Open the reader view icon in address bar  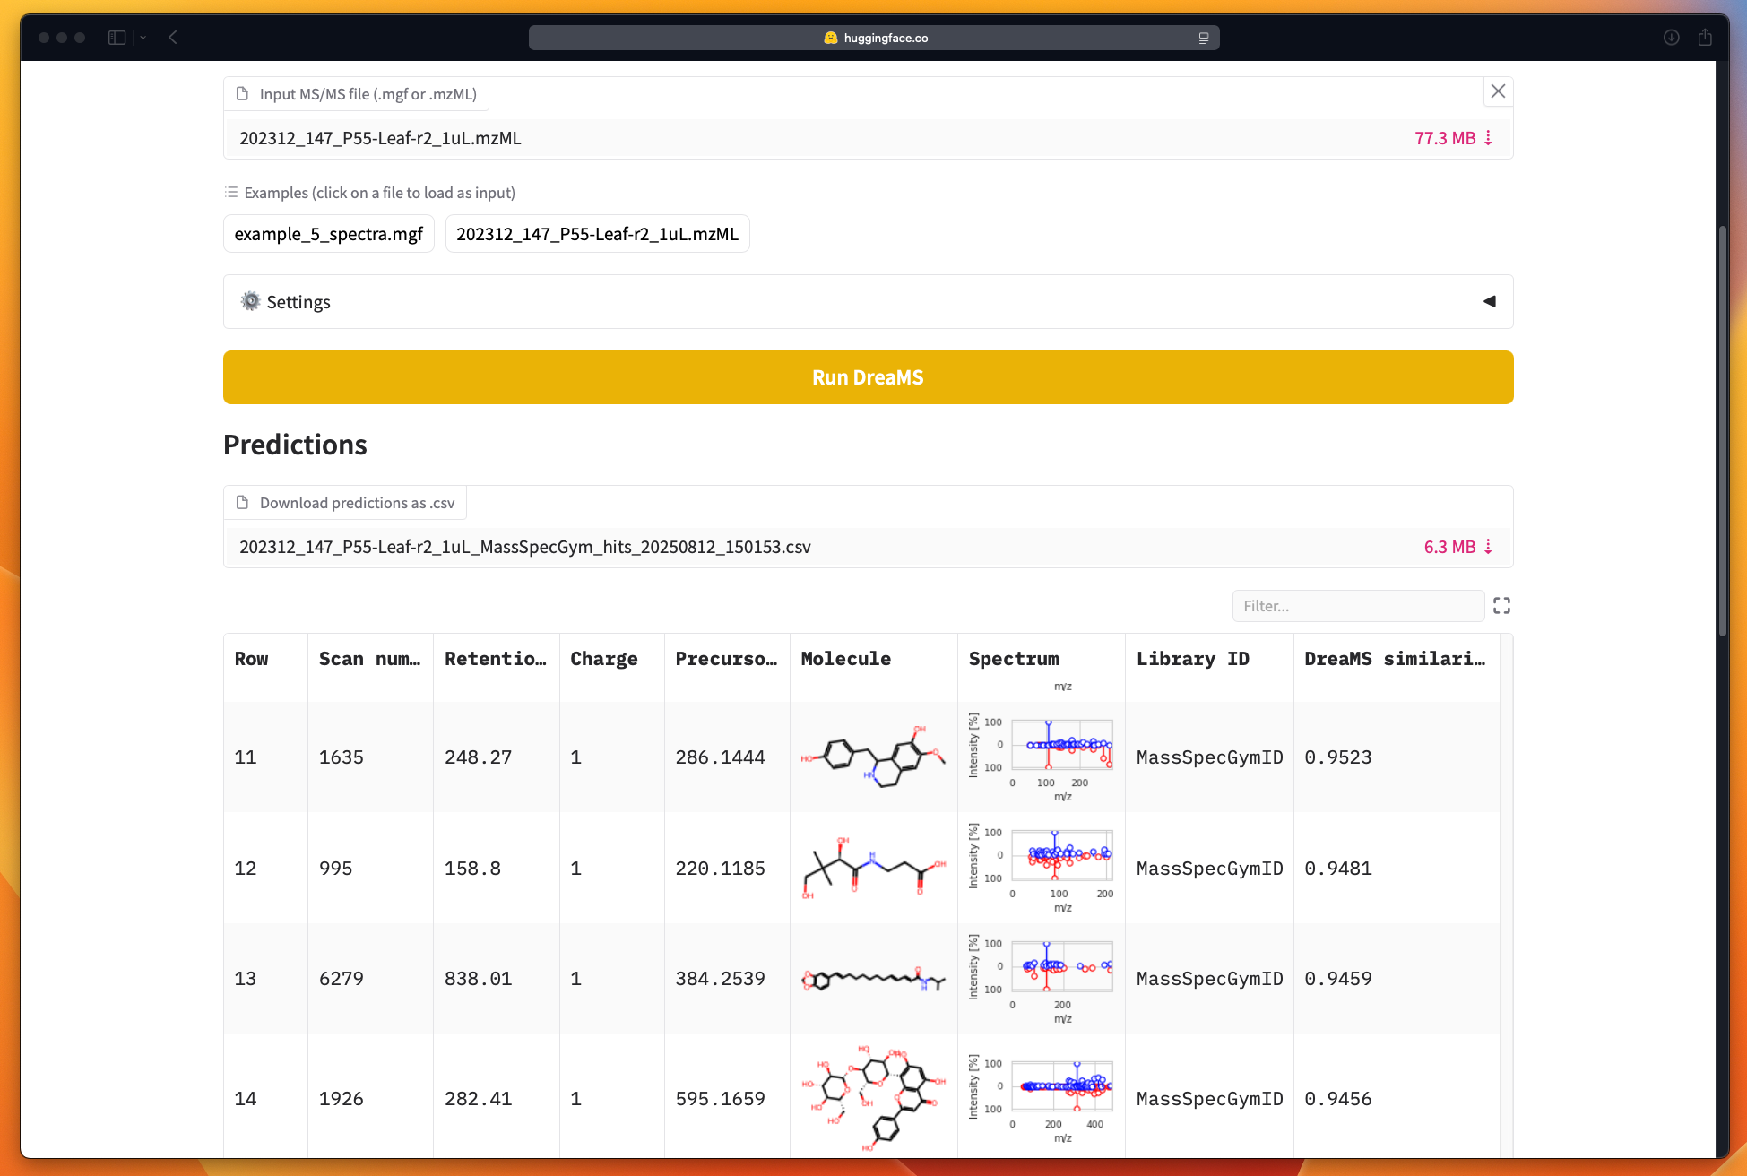pos(1204,38)
